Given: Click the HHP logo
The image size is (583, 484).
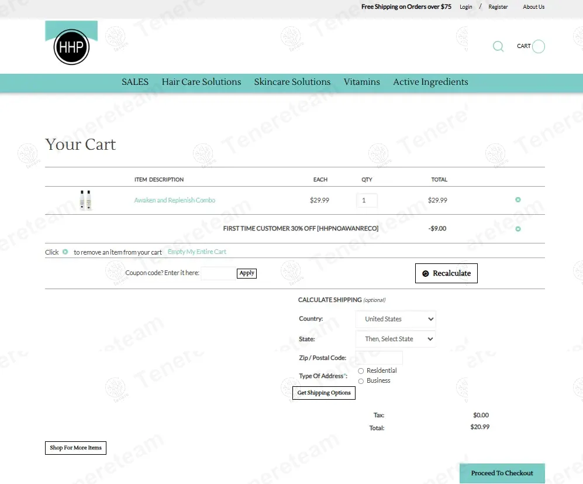Looking at the screenshot, I should click(x=71, y=43).
